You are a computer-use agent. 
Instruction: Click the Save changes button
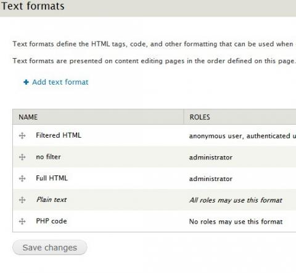point(50,248)
